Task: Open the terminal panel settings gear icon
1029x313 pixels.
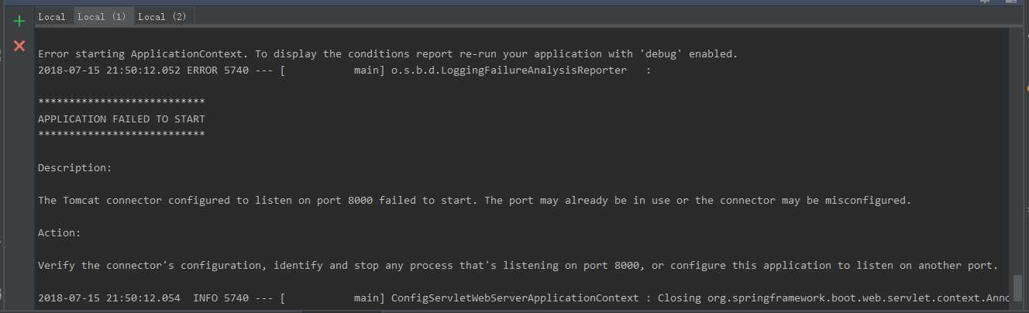Action: [985, 2]
